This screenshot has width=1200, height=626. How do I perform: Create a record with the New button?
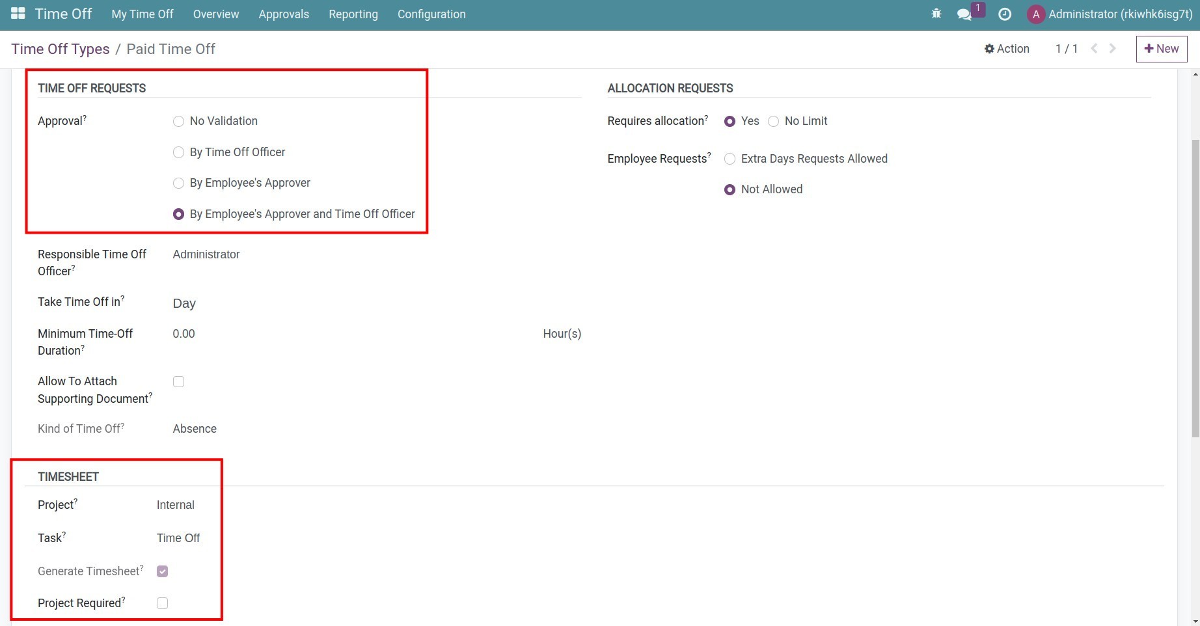[x=1161, y=48]
